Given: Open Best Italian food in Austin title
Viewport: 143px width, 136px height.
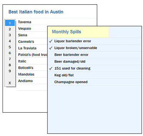Looking at the screenshot, I should click(x=36, y=12).
